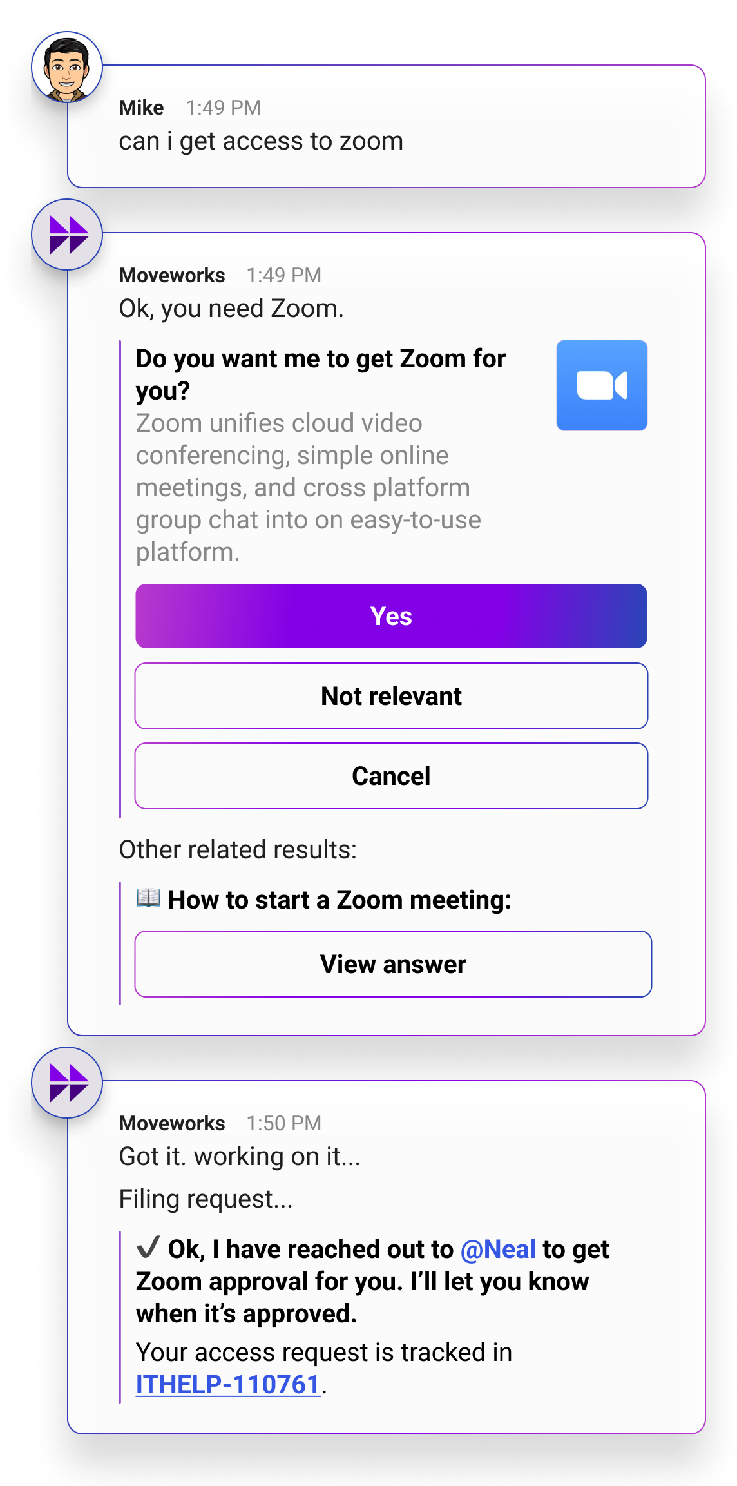Select the Not relevant button

391,696
